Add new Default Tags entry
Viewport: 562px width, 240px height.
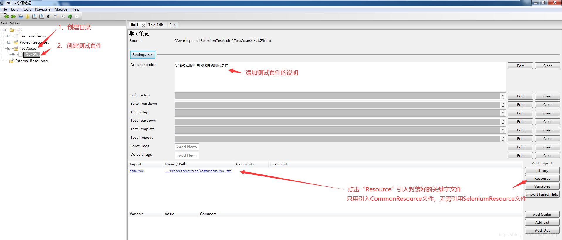click(187, 155)
